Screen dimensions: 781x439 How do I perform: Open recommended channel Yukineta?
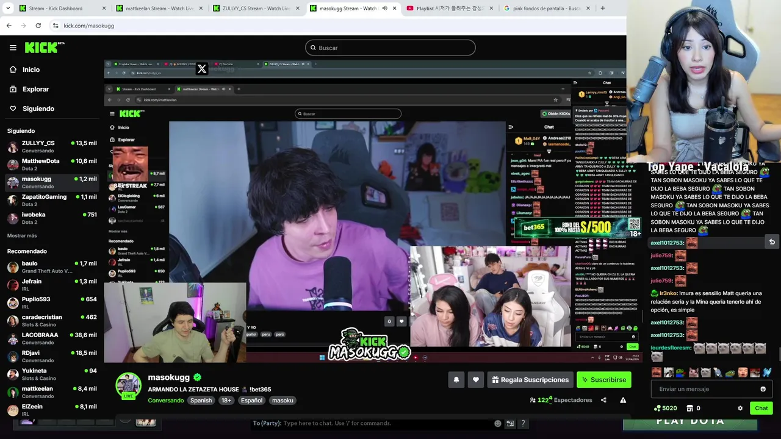[52, 374]
